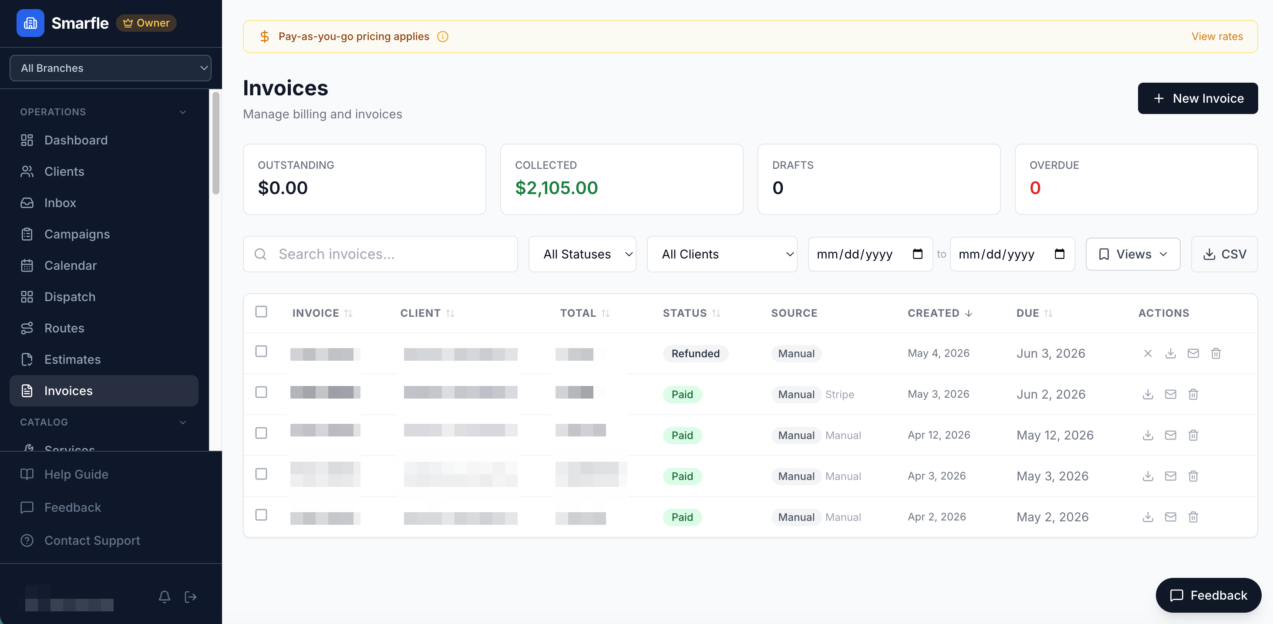Image resolution: width=1273 pixels, height=624 pixels.
Task: Select Invoices in sidebar
Action: (104, 391)
